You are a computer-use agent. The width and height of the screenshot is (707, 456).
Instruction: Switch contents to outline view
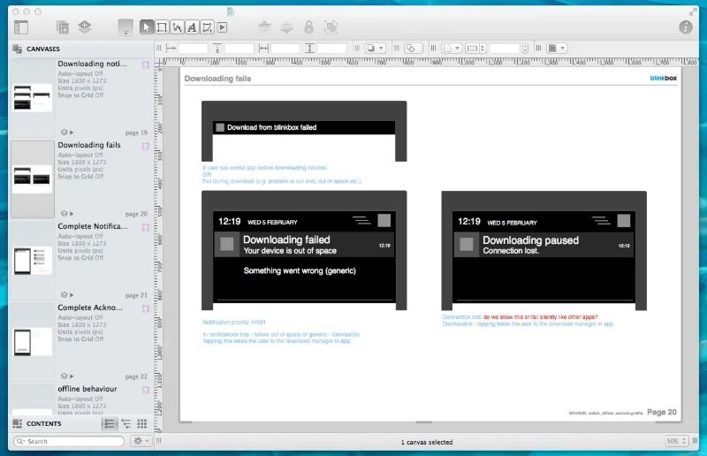125,423
